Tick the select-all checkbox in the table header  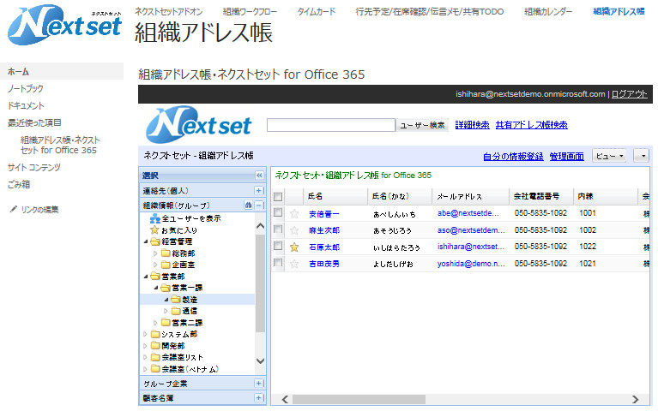278,196
